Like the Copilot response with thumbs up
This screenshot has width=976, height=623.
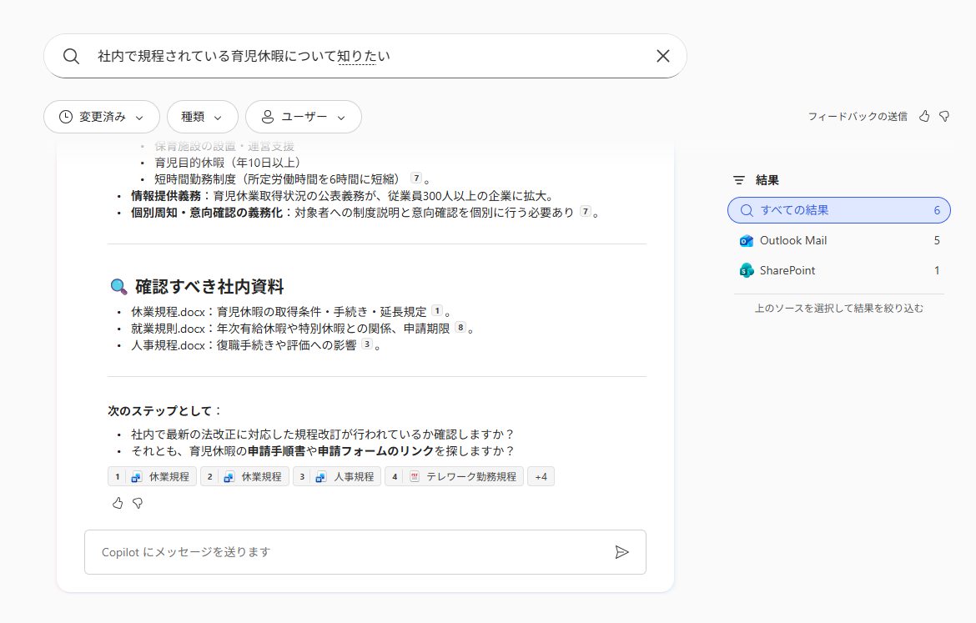pos(118,503)
